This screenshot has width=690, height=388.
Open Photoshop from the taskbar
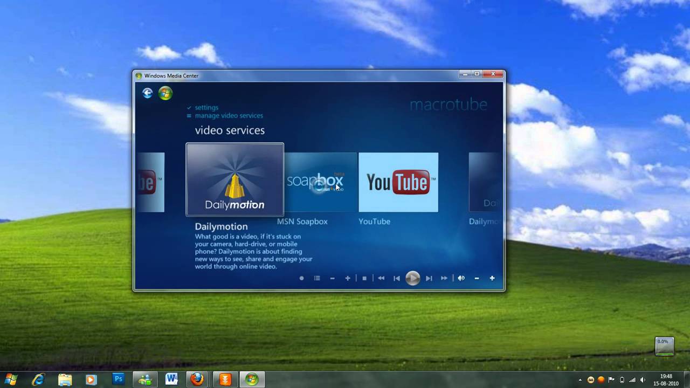point(118,379)
